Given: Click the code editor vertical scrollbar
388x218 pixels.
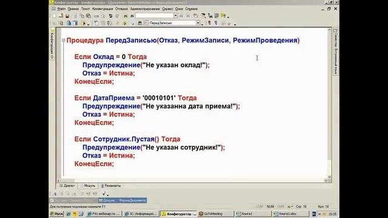Looking at the screenshot, I should 329,103.
